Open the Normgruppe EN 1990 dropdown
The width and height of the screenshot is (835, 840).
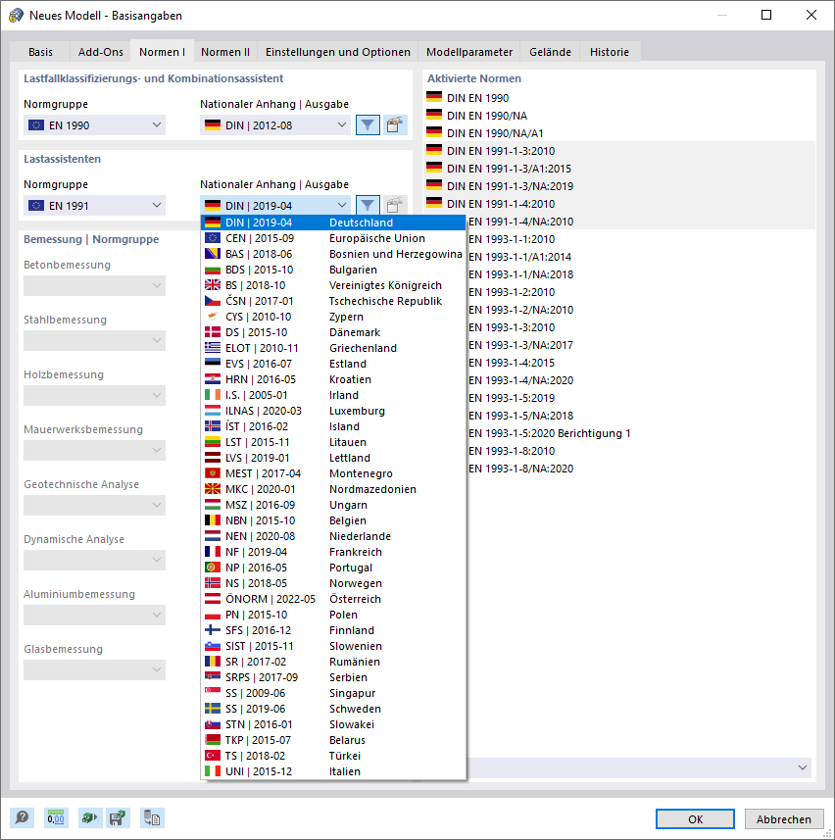[94, 124]
